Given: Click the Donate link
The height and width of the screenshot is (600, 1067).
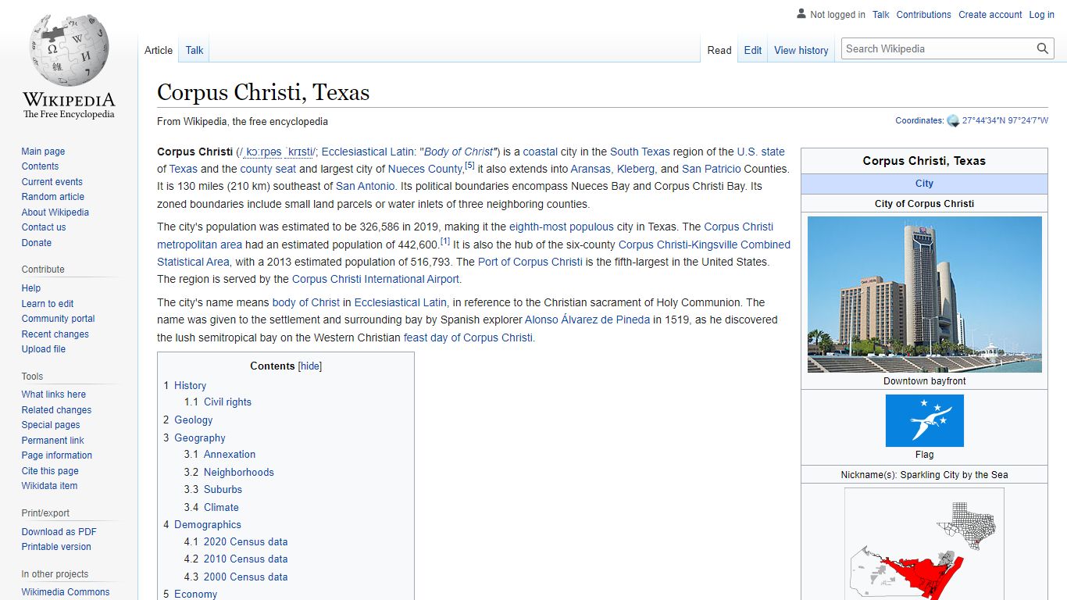Looking at the screenshot, I should click(x=36, y=243).
